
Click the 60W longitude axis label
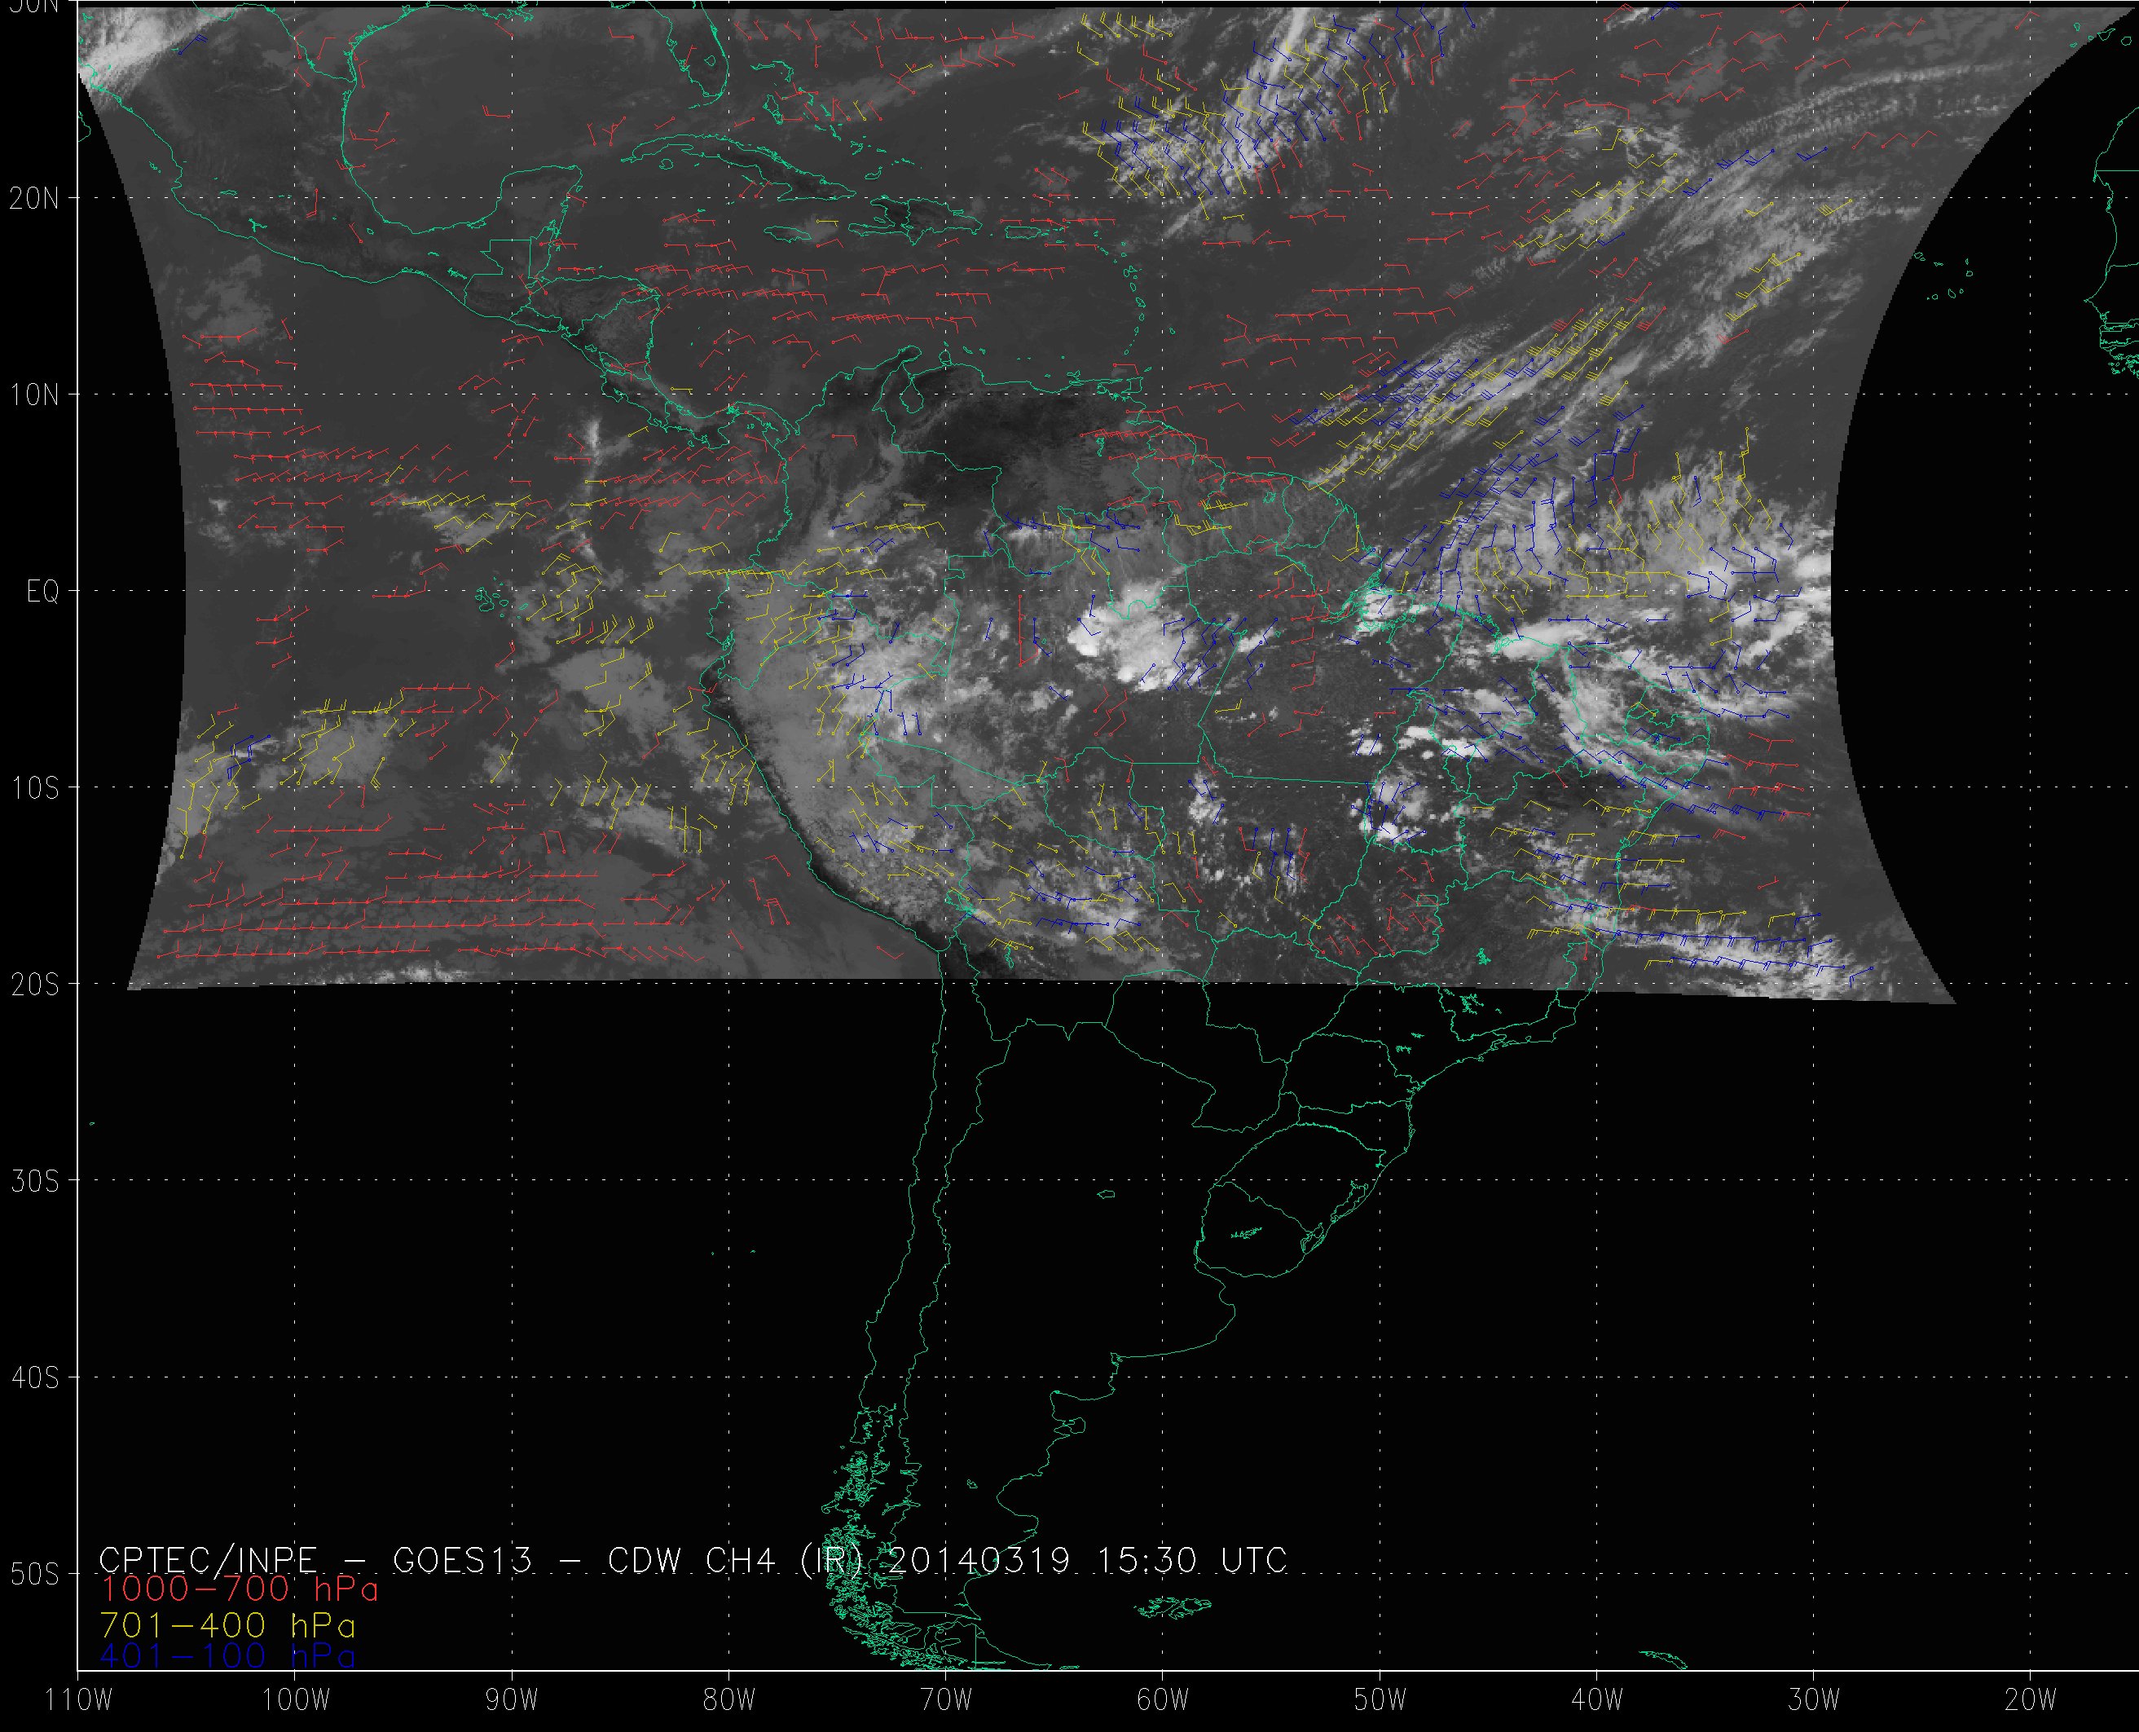[1163, 1700]
